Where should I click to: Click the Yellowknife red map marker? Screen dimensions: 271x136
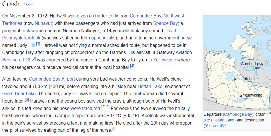click(x=241, y=95)
